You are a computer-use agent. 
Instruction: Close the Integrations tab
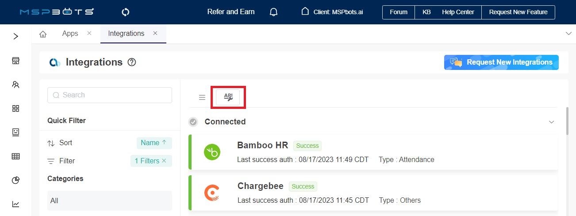coord(155,34)
